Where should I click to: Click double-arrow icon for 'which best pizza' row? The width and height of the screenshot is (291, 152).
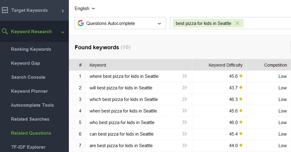pos(184,99)
